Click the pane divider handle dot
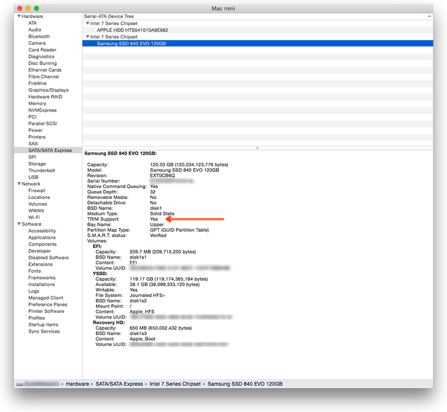 point(258,148)
